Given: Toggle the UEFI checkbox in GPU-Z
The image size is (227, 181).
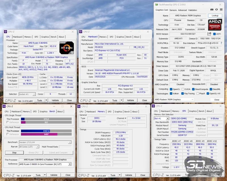Looking at the screenshot, I should pos(214,34).
